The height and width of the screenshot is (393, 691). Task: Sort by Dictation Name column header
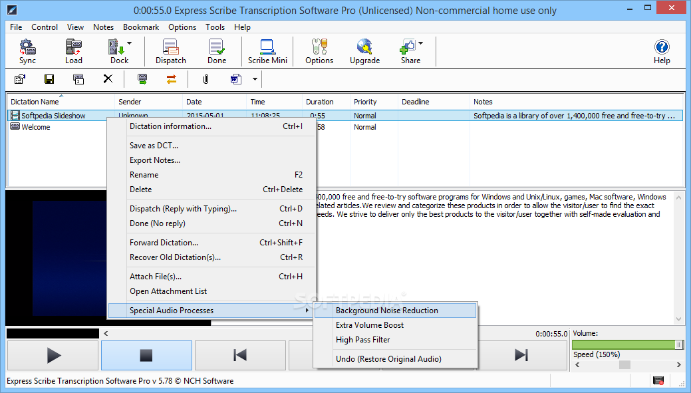[61, 101]
